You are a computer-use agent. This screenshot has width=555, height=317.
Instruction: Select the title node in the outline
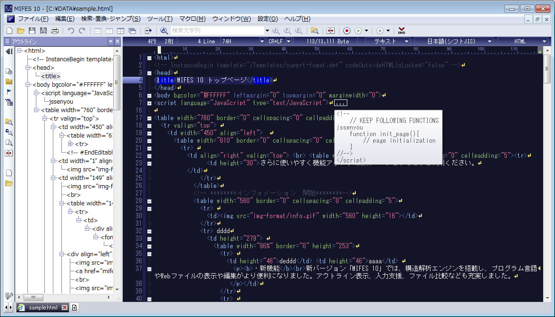[50, 76]
